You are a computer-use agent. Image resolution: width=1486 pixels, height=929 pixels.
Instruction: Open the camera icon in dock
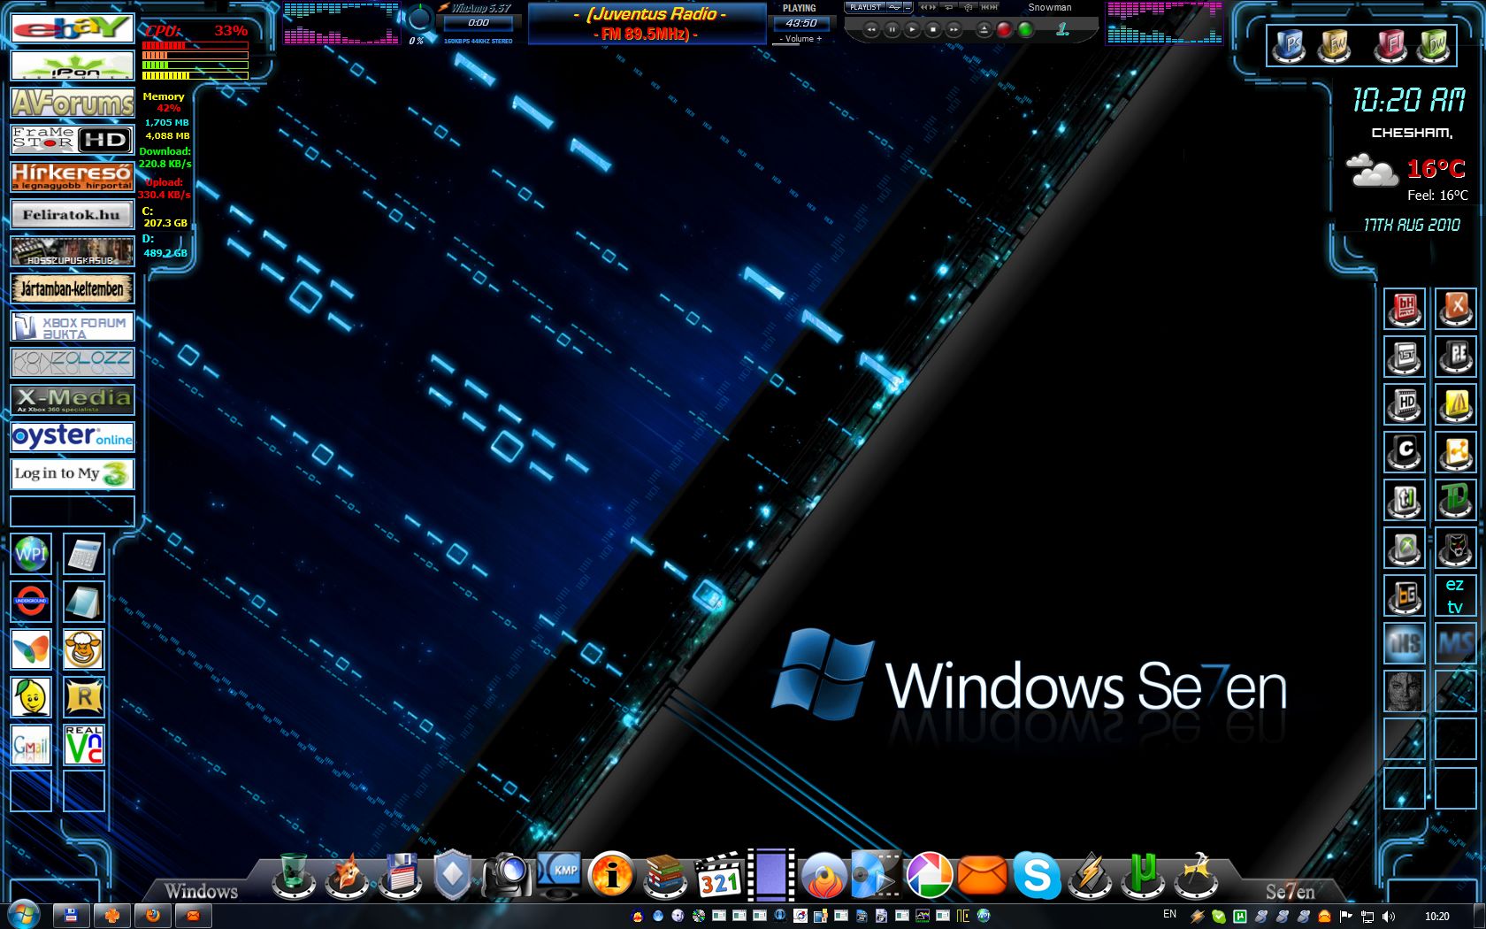point(507,876)
